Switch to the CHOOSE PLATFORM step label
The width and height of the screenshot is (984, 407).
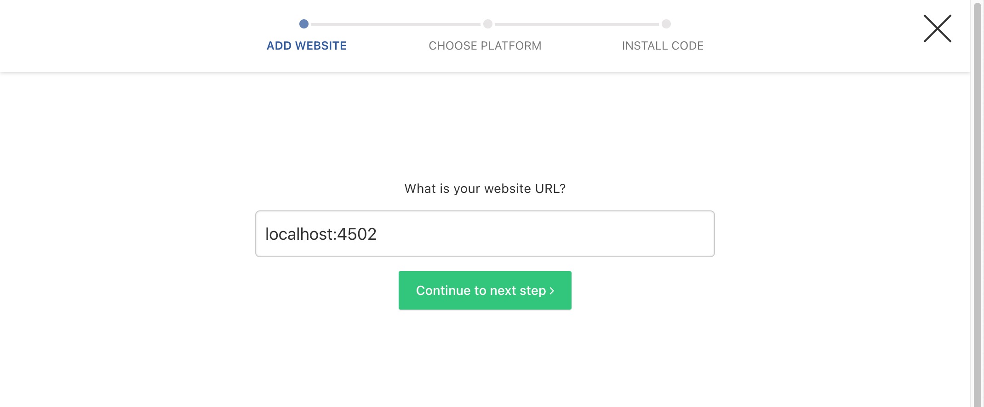click(x=485, y=46)
